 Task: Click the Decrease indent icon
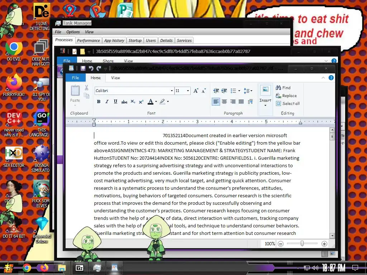(216, 91)
